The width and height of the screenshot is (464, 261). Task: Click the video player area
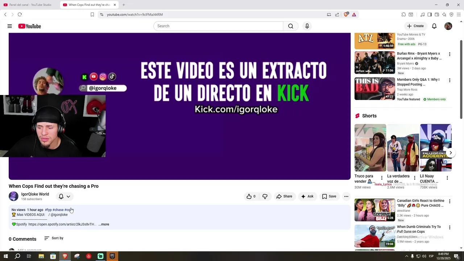point(179,106)
